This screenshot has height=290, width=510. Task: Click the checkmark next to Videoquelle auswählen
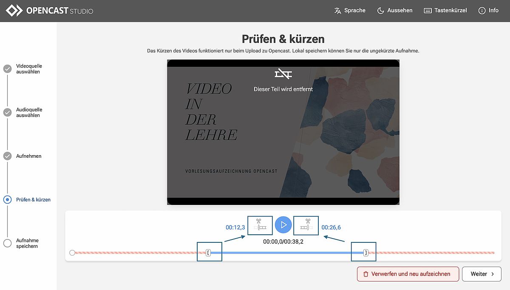pos(7,69)
